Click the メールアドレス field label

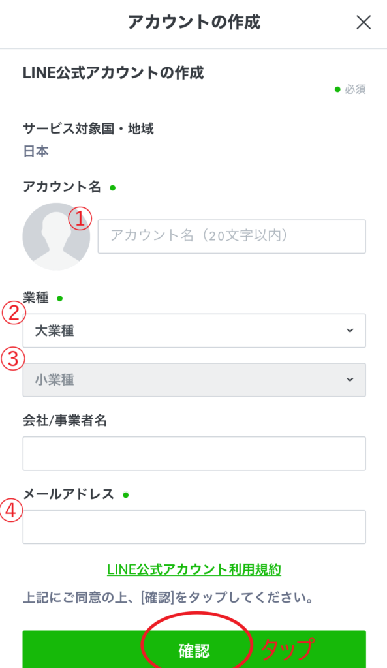68,494
